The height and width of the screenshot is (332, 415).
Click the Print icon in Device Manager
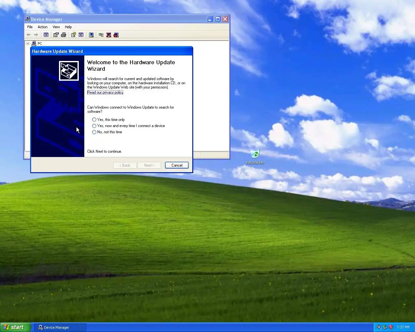(64, 35)
